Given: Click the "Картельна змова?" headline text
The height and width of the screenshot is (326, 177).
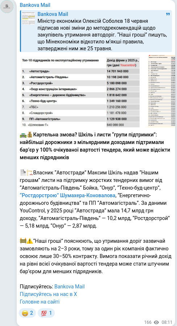Looking at the screenshot, I should click(55, 135).
